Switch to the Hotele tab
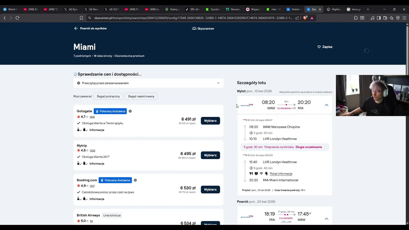This screenshot has width=409, height=230. [294, 9]
